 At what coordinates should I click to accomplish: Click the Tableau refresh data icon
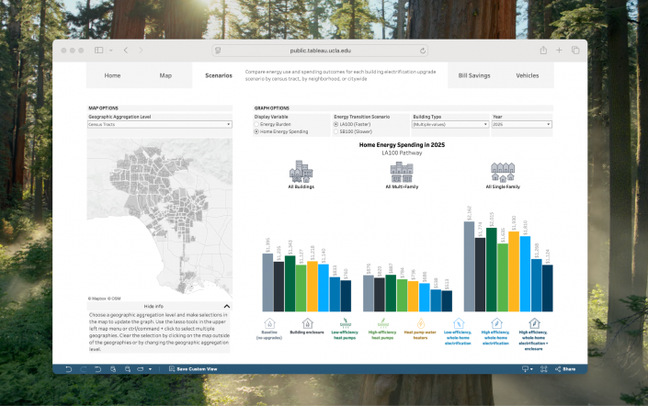click(x=113, y=369)
